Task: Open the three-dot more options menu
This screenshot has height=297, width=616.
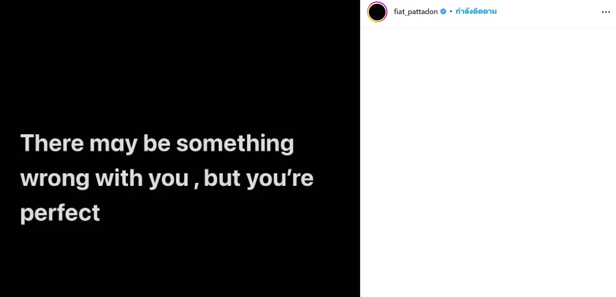Action: pyautogui.click(x=606, y=12)
